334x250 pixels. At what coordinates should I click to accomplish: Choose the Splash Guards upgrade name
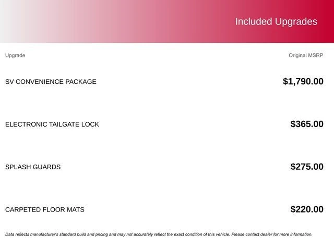pos(33,167)
